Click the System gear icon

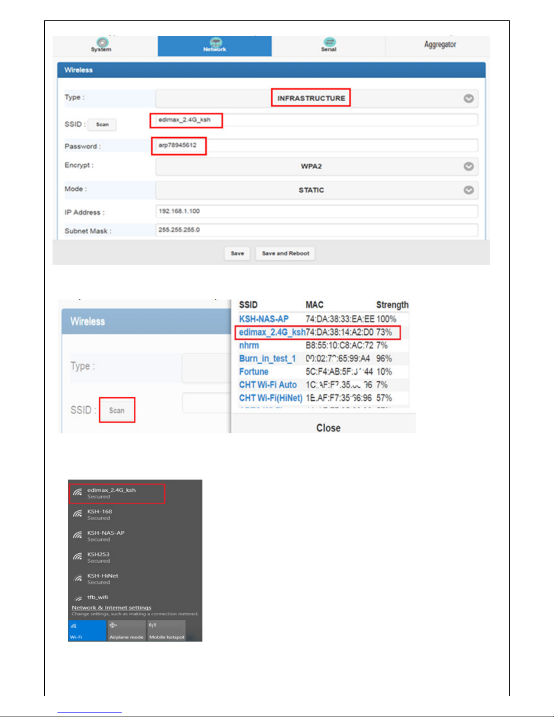102,43
